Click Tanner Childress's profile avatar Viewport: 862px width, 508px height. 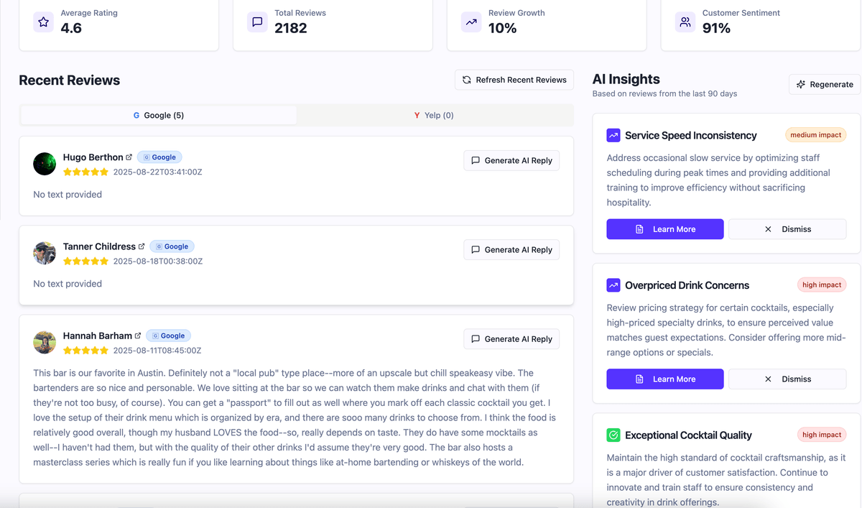pyautogui.click(x=45, y=253)
